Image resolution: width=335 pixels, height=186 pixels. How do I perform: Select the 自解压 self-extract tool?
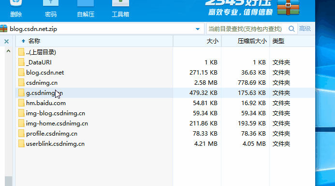(86, 9)
